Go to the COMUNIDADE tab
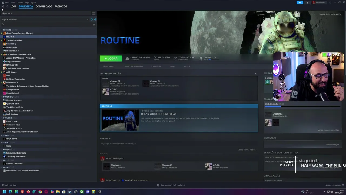 44,6
